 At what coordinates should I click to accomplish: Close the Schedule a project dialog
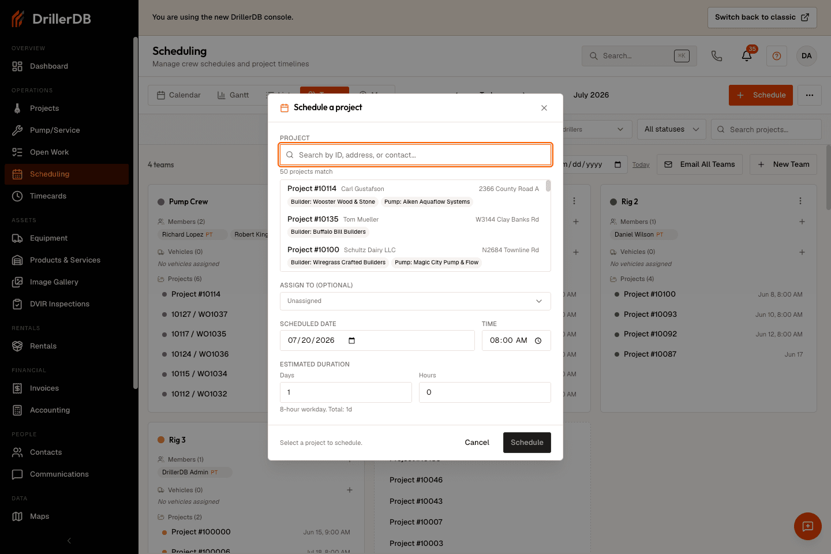click(x=544, y=108)
